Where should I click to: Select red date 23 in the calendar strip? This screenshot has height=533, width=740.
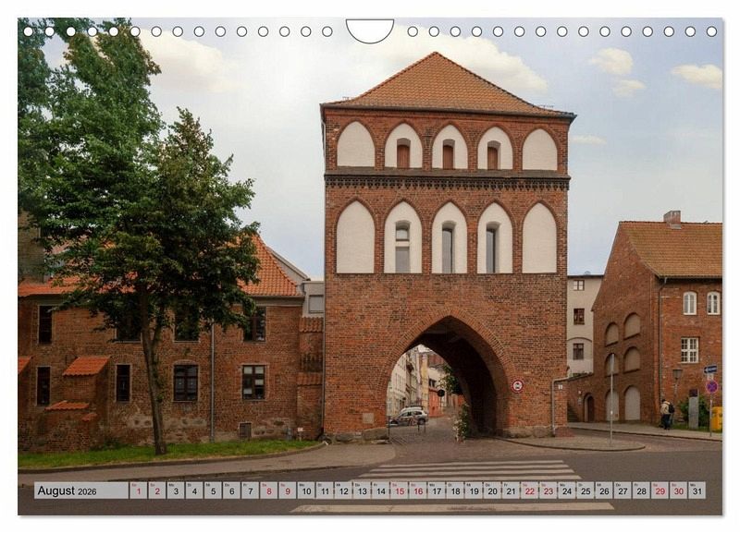click(549, 491)
